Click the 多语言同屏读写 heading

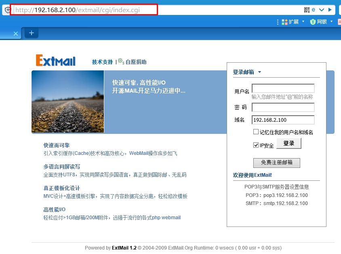click(62, 167)
